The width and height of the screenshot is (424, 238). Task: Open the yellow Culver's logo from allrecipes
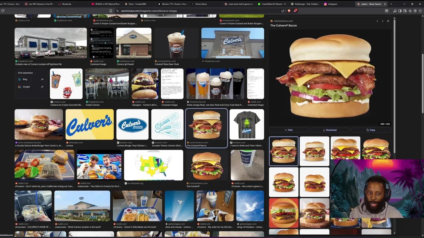[x=89, y=125]
